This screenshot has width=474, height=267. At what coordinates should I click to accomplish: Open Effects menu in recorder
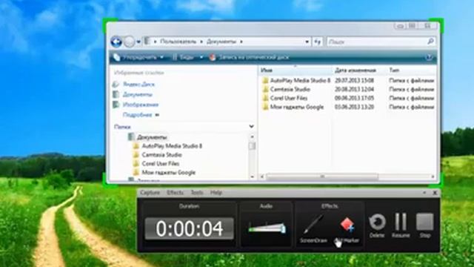175,193
